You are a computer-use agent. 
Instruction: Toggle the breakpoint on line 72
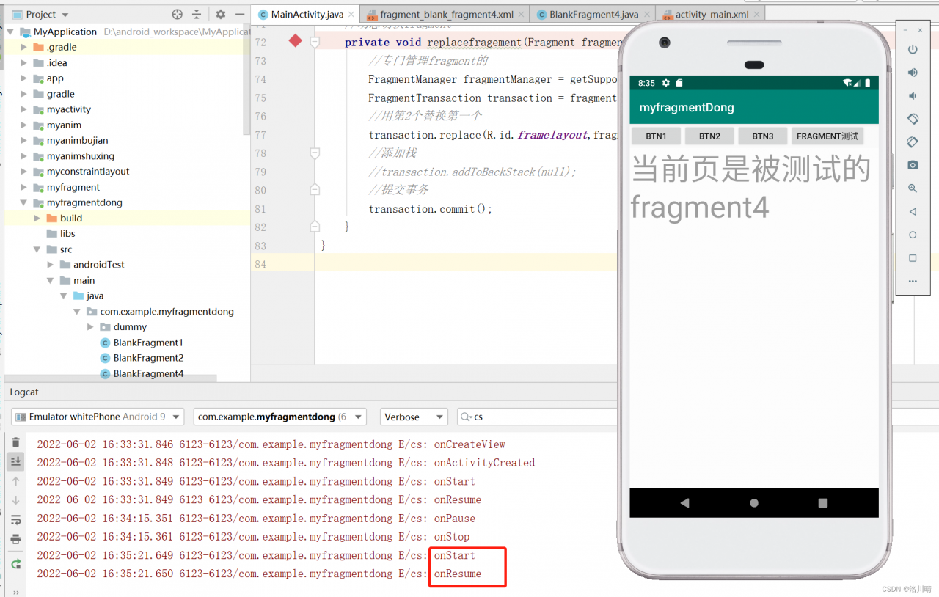[x=295, y=41]
